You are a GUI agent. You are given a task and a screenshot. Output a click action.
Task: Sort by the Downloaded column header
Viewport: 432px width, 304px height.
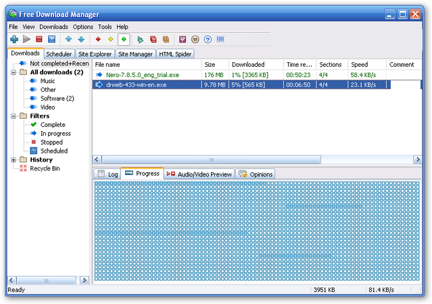tap(256, 65)
